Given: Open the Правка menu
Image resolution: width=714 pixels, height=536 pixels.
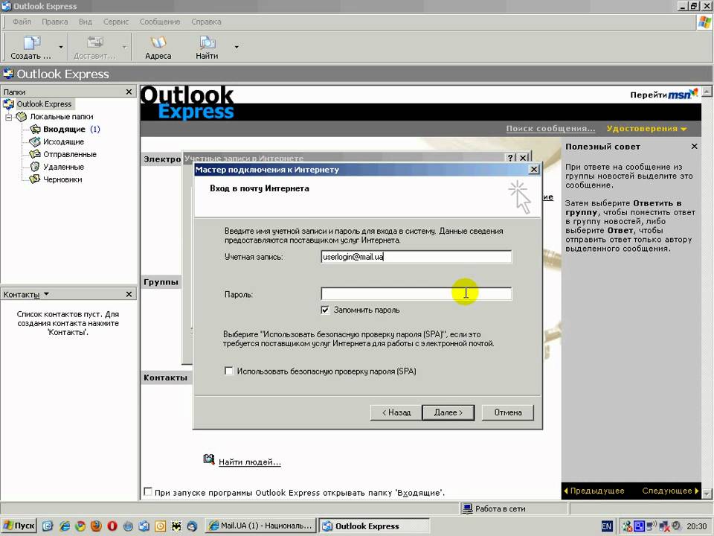Looking at the screenshot, I should (54, 22).
